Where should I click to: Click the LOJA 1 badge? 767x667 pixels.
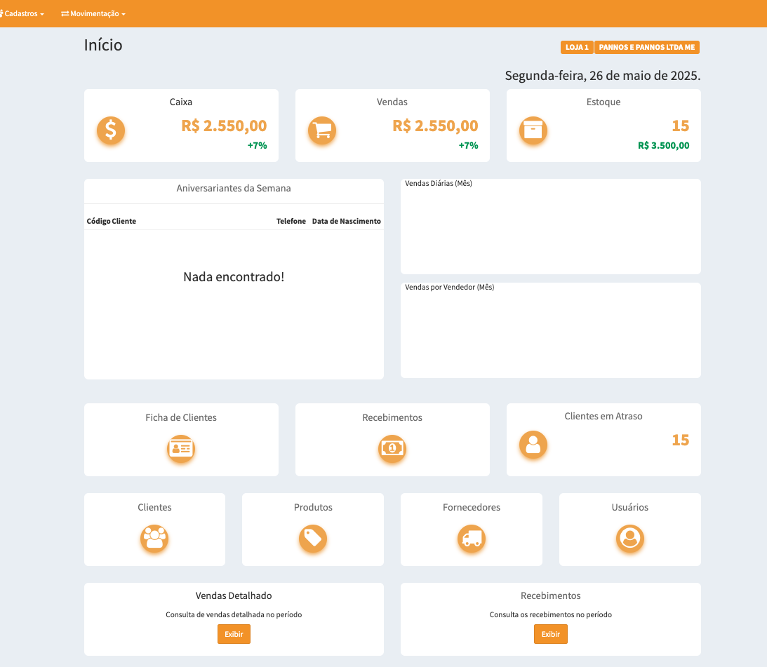point(577,47)
